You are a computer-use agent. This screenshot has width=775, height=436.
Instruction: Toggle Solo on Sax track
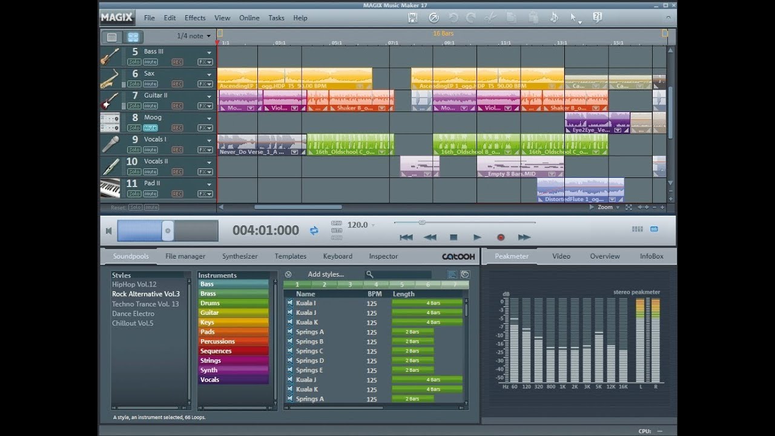coord(134,84)
